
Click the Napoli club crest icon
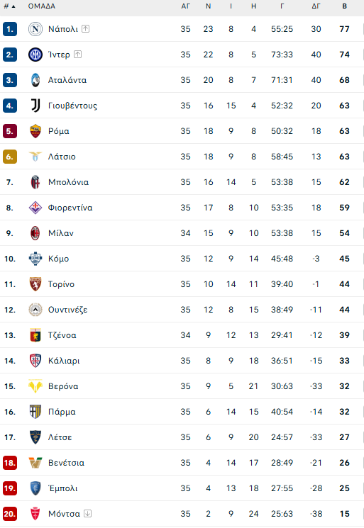click(x=35, y=29)
